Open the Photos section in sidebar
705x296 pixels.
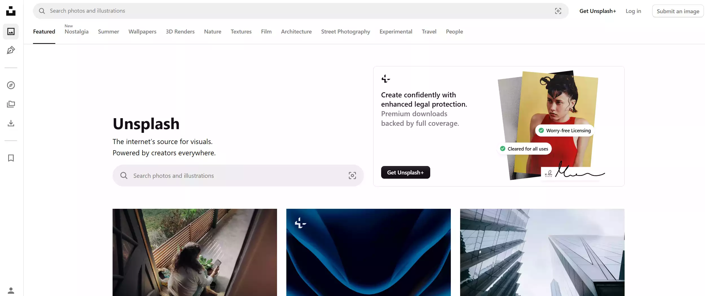[11, 32]
